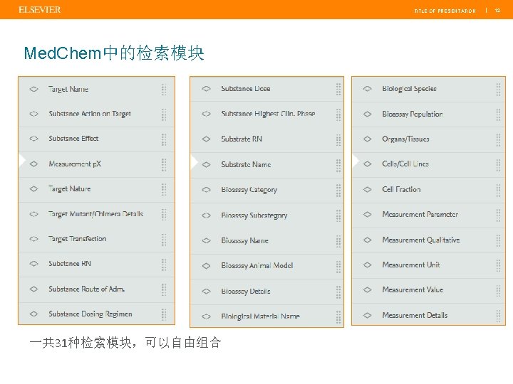Grab the dotted handle of Cells/Cell Lines
Screen dimensions: 513x384
[x=498, y=165]
